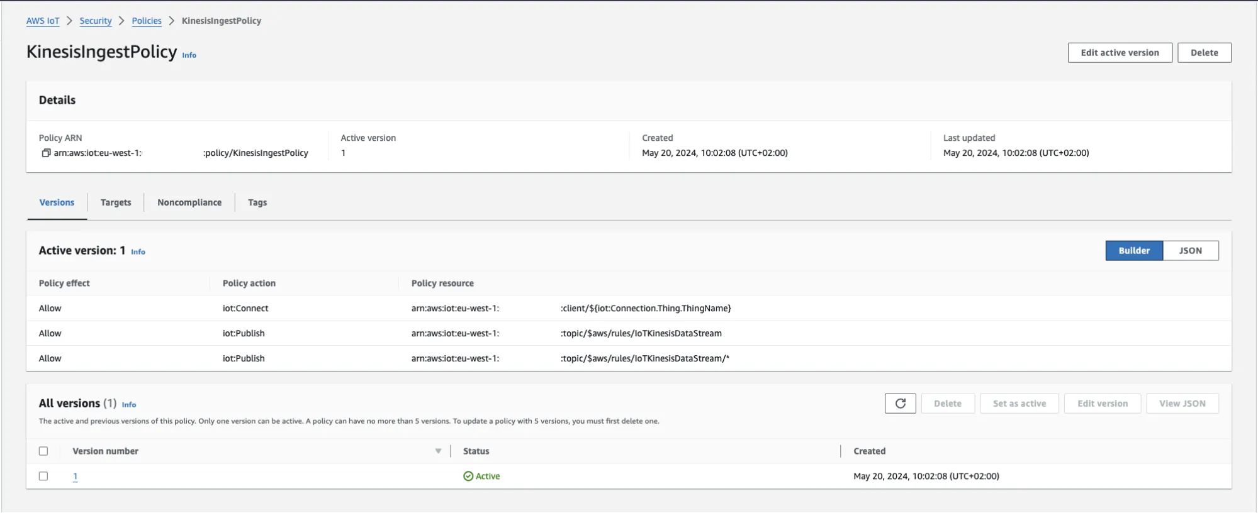Open version number 1 link
The width and height of the screenshot is (1258, 513).
(x=75, y=477)
